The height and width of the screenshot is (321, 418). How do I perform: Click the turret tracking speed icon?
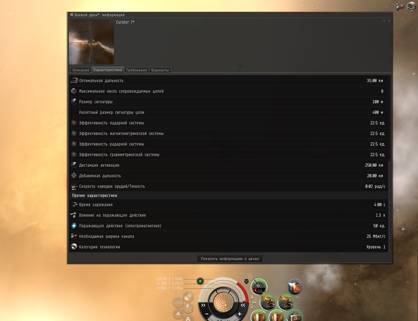pyautogui.click(x=74, y=186)
